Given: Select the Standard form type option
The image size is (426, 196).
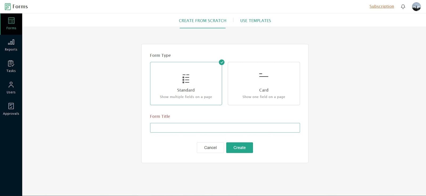Looking at the screenshot, I should coord(186,84).
